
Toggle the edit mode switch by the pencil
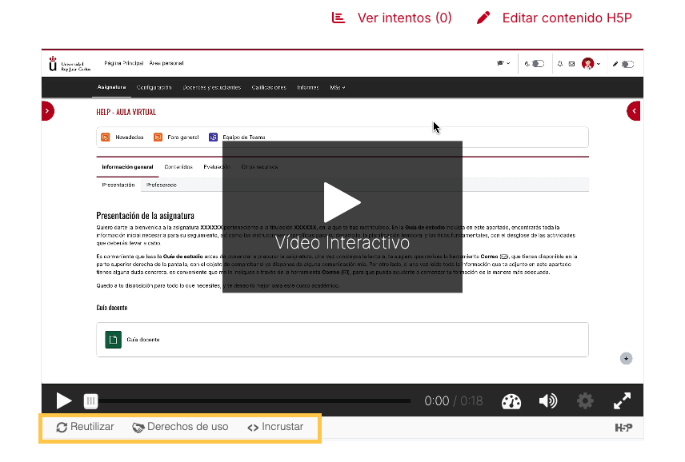click(x=627, y=64)
